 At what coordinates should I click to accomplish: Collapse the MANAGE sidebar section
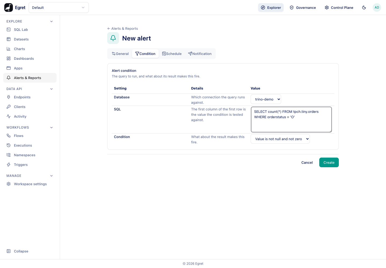pos(51,176)
